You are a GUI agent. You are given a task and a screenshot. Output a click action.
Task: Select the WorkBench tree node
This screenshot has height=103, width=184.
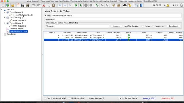(11, 34)
